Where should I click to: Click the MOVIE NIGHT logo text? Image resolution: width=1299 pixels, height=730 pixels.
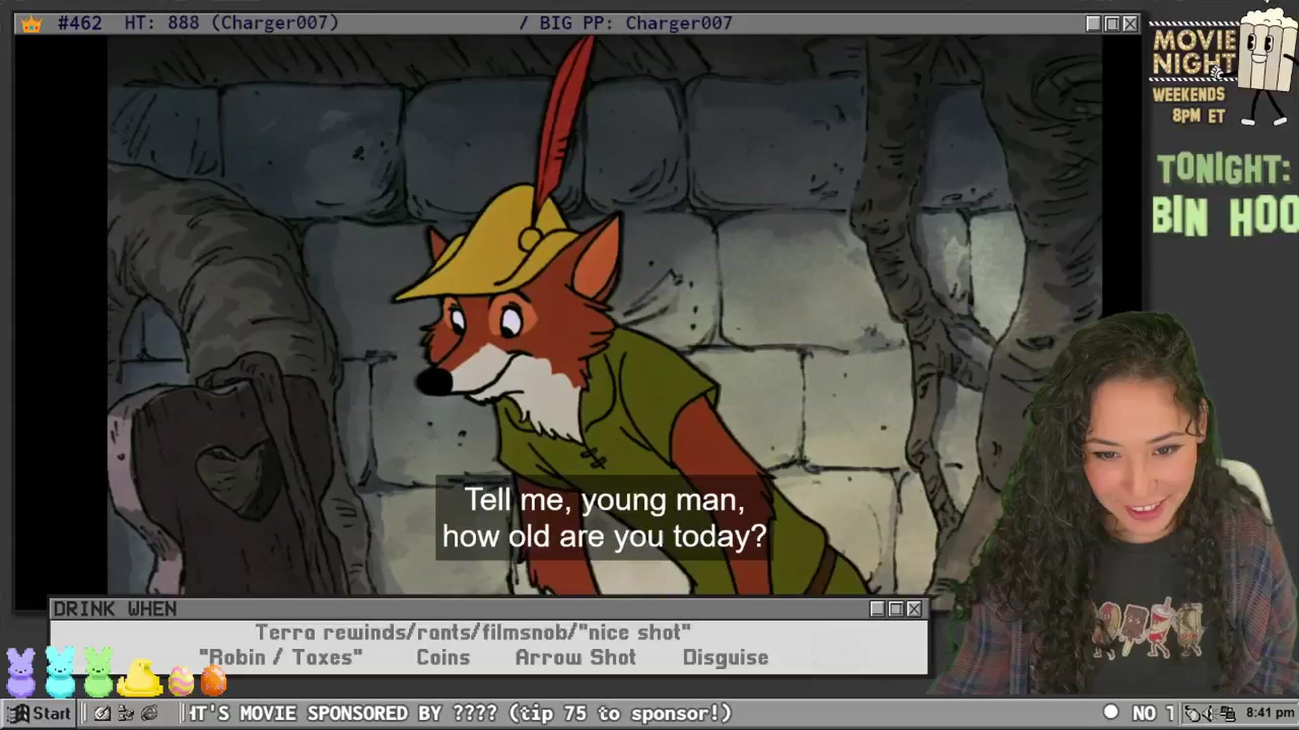coord(1194,51)
